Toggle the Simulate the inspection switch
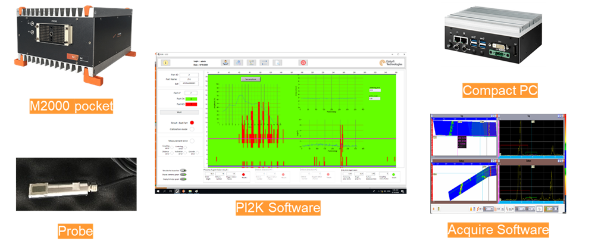The width and height of the screenshot is (595, 247). 183,170
